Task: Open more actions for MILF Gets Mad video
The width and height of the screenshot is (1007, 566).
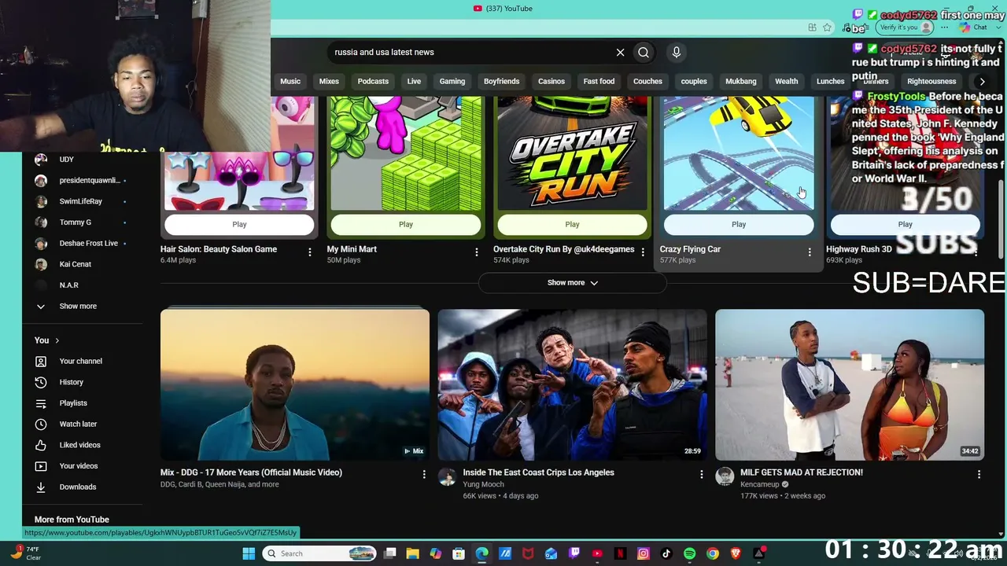Action: 979,475
